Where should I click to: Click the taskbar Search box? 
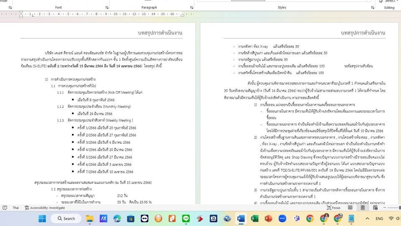coord(66,218)
